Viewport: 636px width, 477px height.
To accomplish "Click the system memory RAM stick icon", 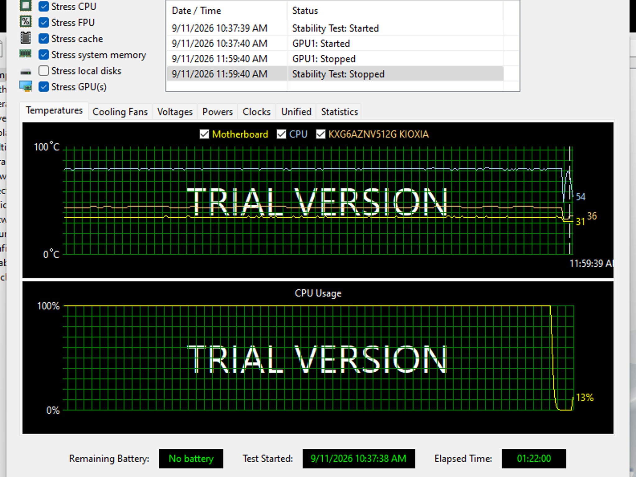I will (x=25, y=53).
